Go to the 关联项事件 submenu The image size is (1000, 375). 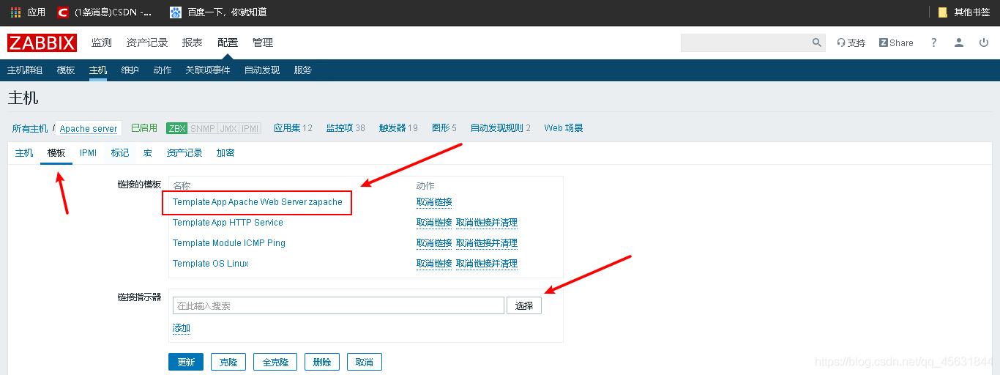click(x=208, y=70)
